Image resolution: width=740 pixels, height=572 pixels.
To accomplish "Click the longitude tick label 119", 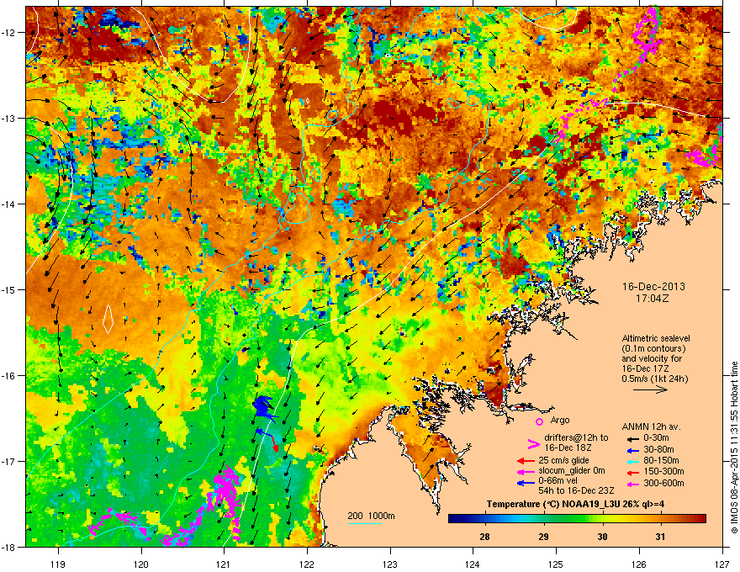I will [58, 564].
